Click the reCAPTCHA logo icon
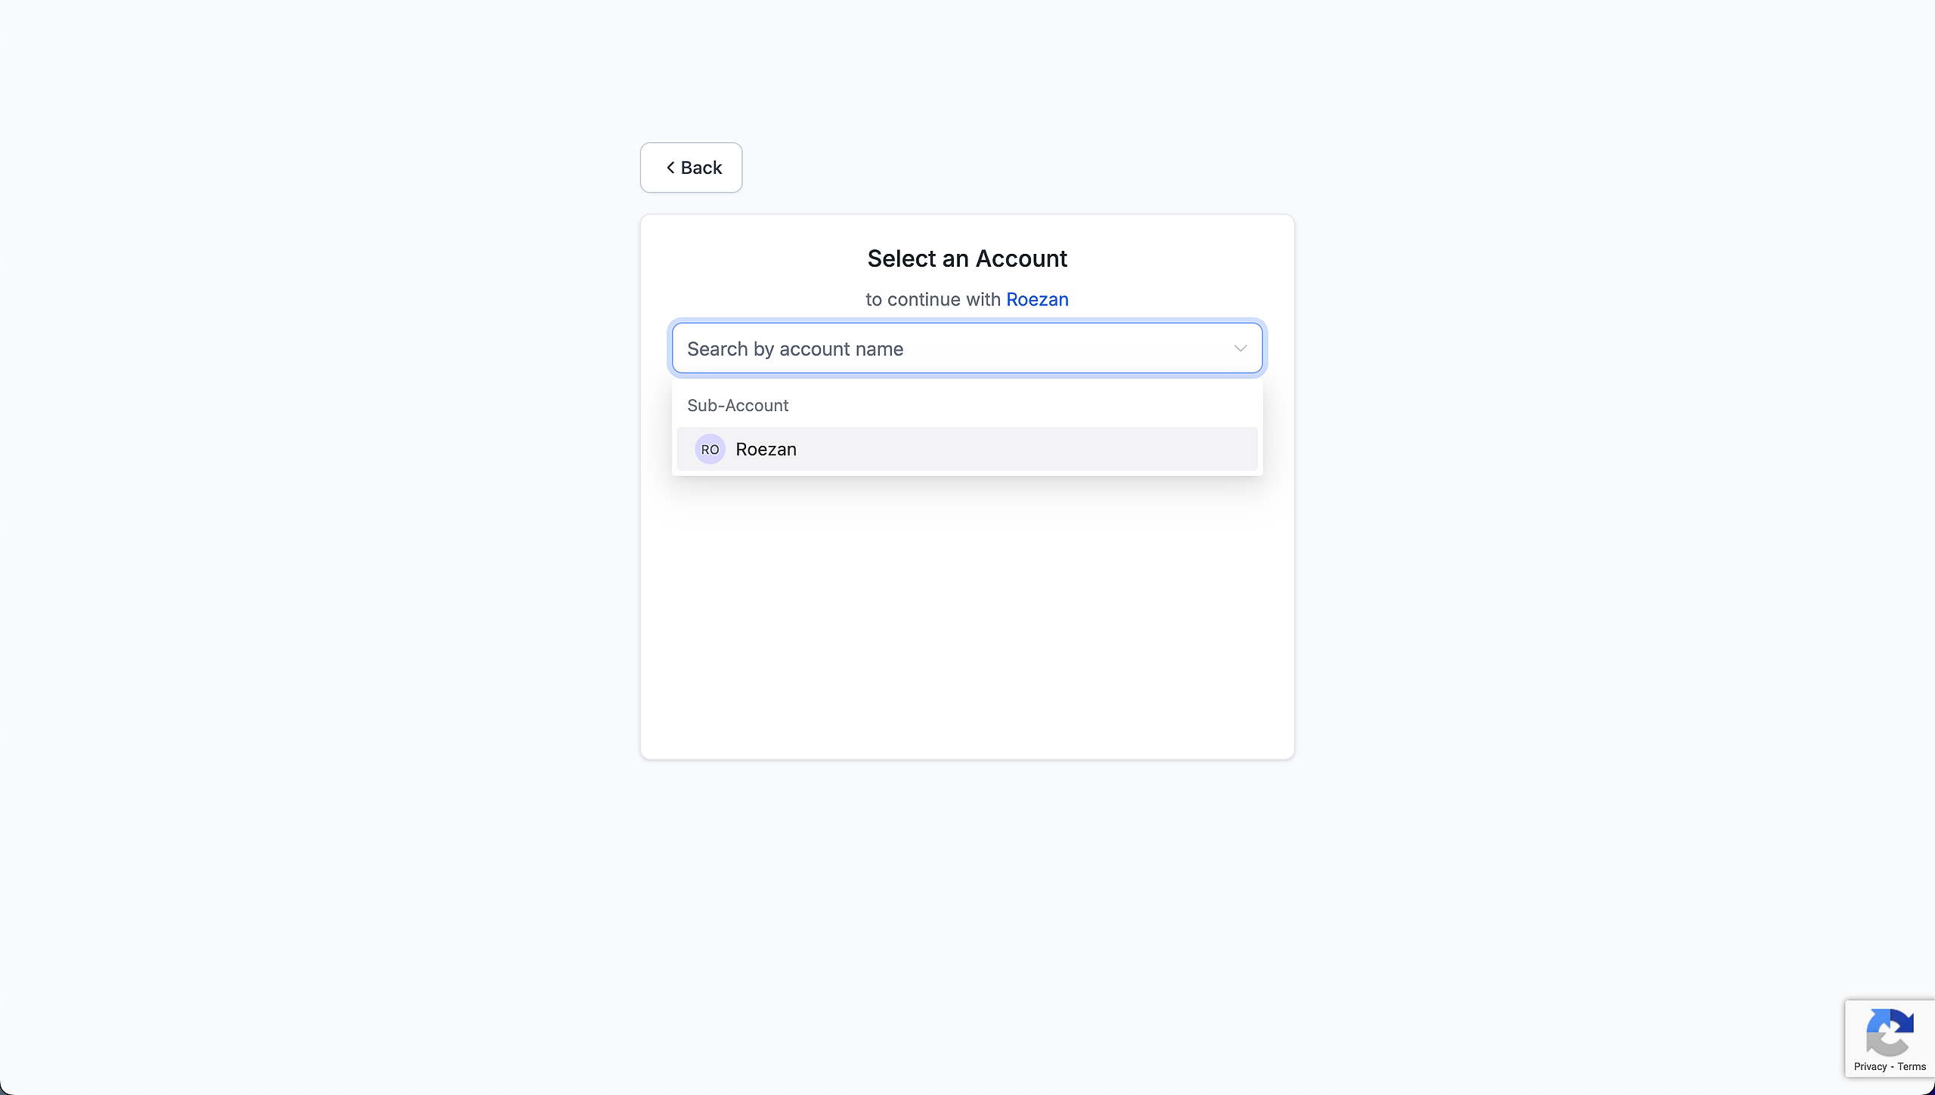 coord(1889,1032)
